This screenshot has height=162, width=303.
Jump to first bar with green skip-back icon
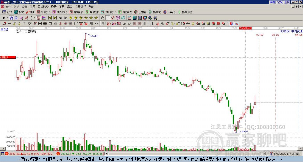pyautogui.click(x=50, y=18)
